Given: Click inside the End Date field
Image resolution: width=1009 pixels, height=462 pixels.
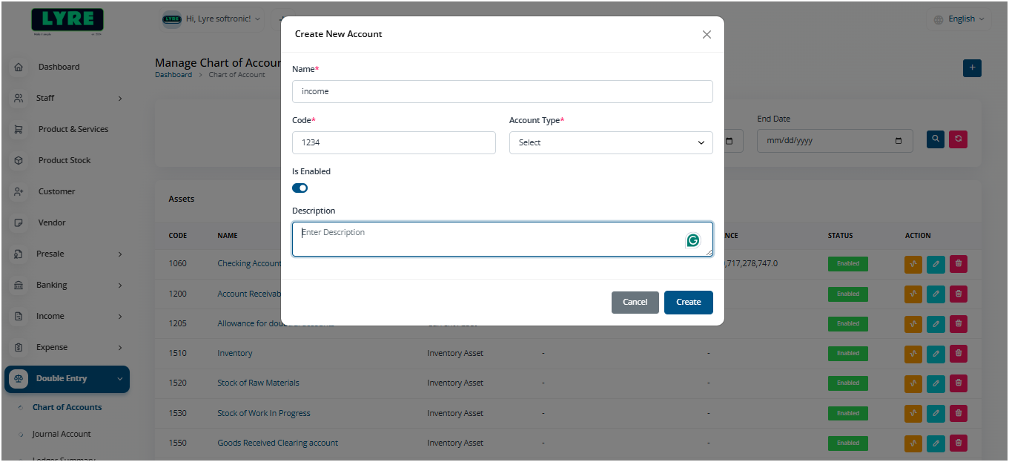Looking at the screenshot, I should 834,139.
